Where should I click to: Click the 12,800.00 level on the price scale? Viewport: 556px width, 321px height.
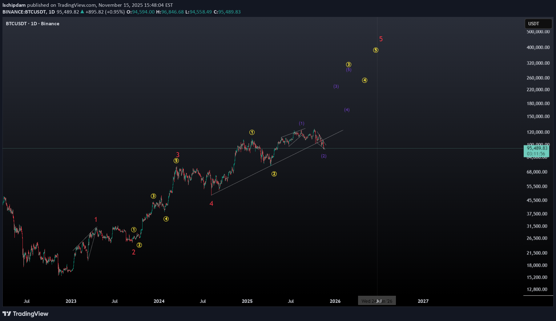pyautogui.click(x=537, y=289)
